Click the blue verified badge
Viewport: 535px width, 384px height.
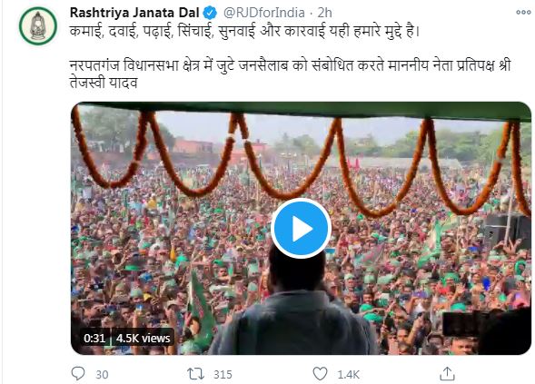(x=210, y=14)
